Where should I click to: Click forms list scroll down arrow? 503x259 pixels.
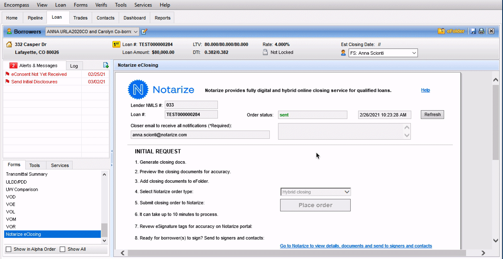(x=104, y=240)
